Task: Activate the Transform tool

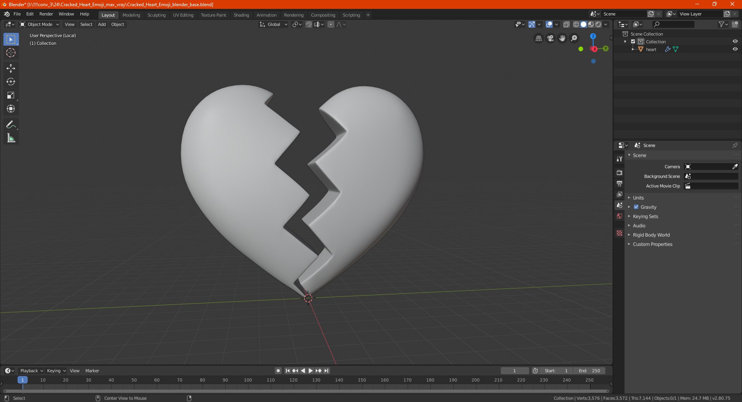Action: point(11,109)
